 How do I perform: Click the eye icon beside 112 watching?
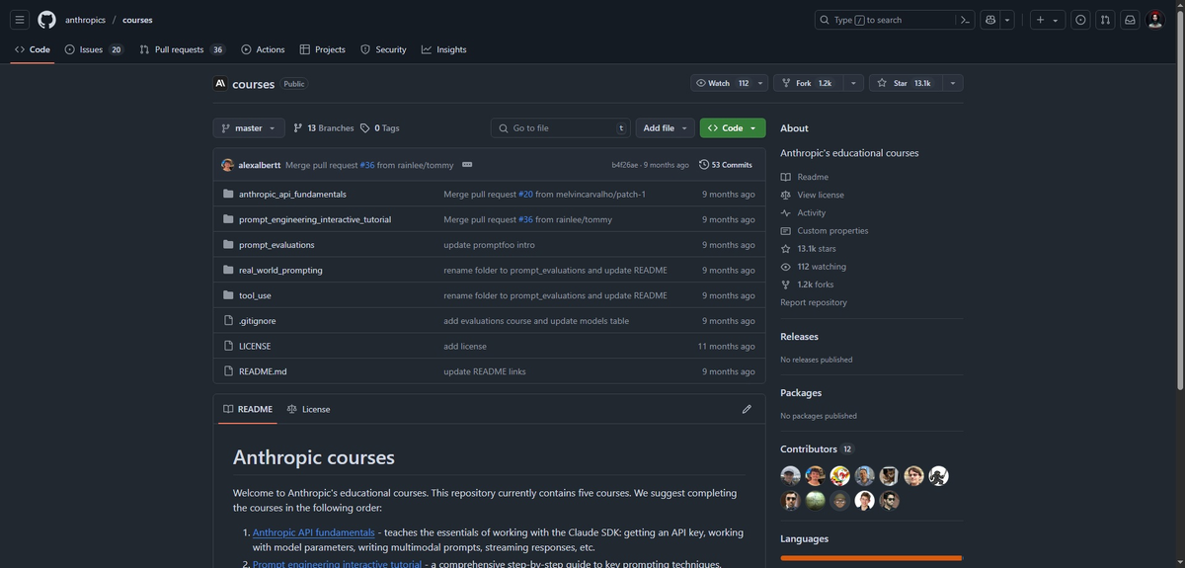coord(786,267)
